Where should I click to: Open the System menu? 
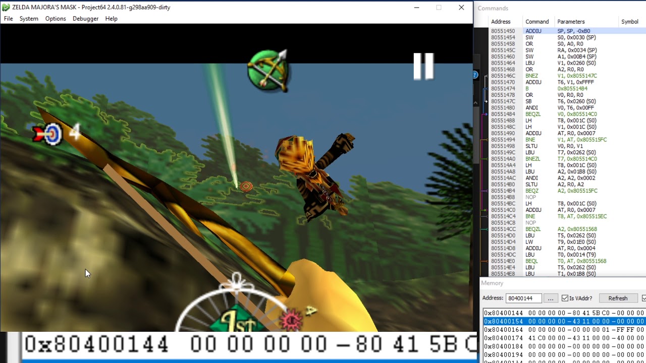[29, 19]
